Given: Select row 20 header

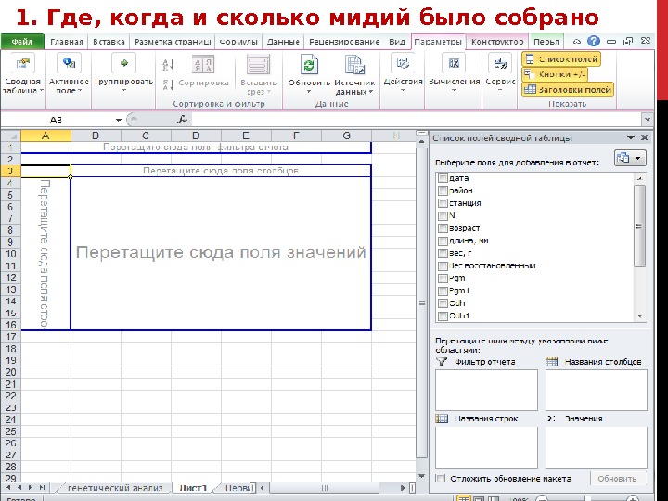Looking at the screenshot, I should point(10,372).
